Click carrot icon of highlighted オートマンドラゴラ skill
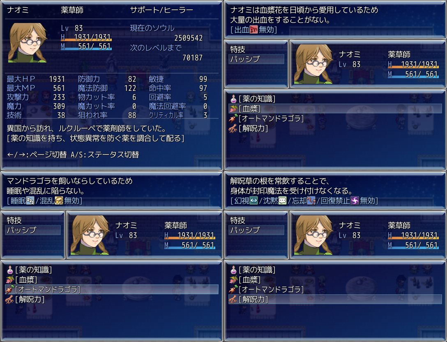The width and height of the screenshot is (447, 342). tap(10, 289)
